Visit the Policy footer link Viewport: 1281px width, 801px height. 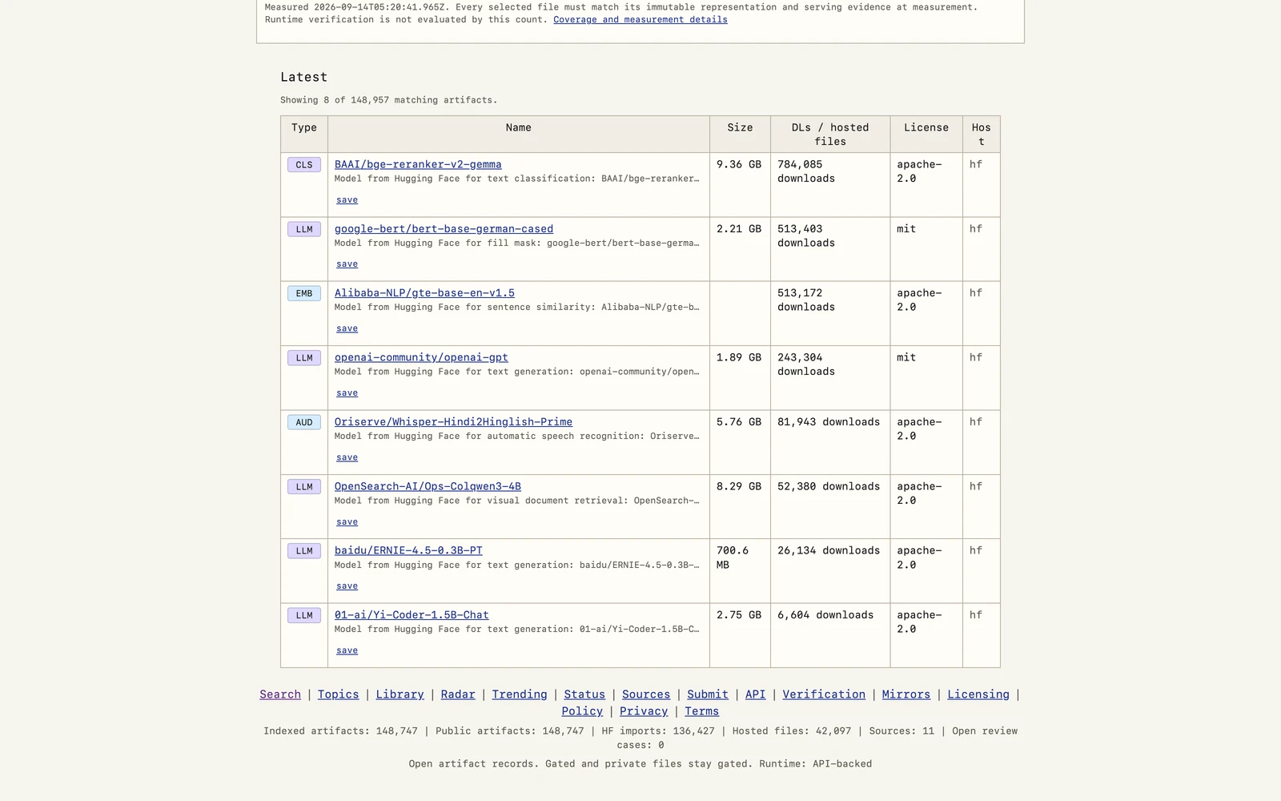582,711
